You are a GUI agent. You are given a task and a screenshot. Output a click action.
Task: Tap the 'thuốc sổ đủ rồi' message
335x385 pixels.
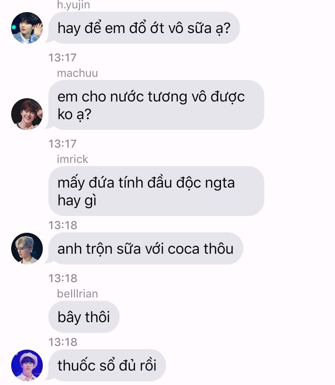click(107, 365)
